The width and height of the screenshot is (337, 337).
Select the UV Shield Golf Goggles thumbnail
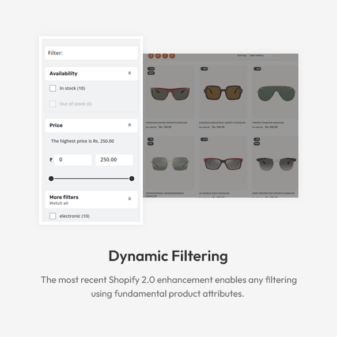coord(223,163)
